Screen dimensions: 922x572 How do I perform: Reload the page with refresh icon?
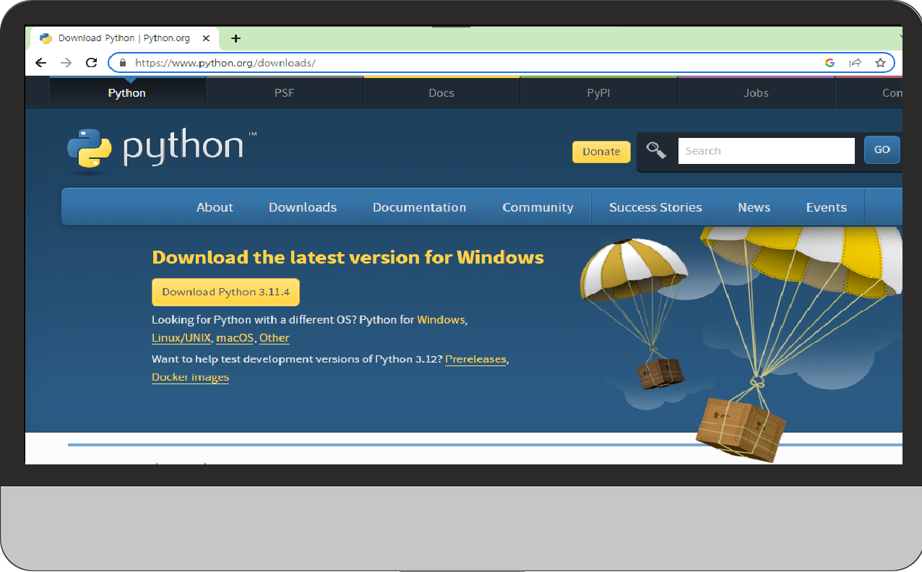[x=91, y=63]
